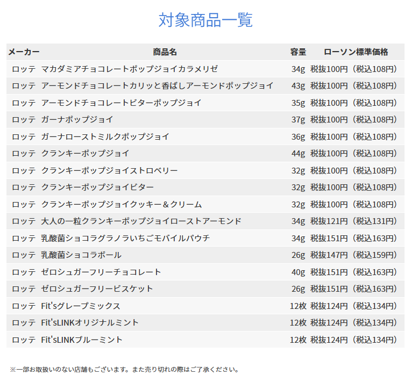Click product アーモンドチョコレートビターポップジョイ
Viewport: 411px width, 382px height.
coord(122,103)
